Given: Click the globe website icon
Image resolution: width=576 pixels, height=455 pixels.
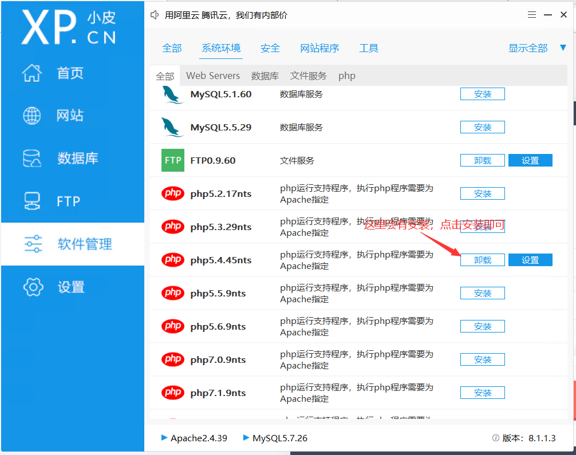Looking at the screenshot, I should (32, 116).
